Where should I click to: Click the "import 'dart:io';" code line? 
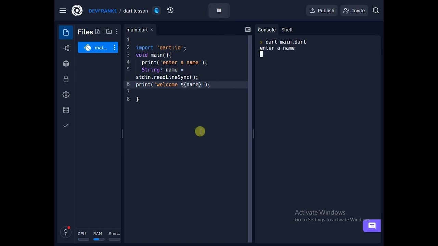click(x=161, y=47)
